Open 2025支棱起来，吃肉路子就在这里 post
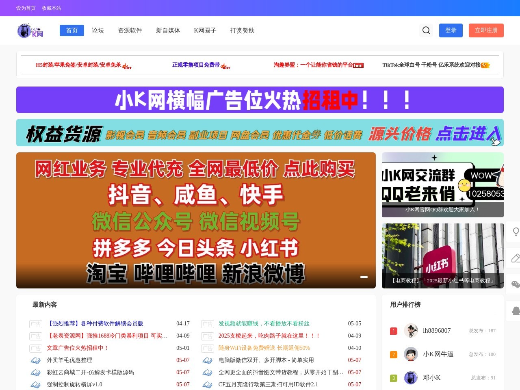This screenshot has width=520, height=390. pos(270,336)
